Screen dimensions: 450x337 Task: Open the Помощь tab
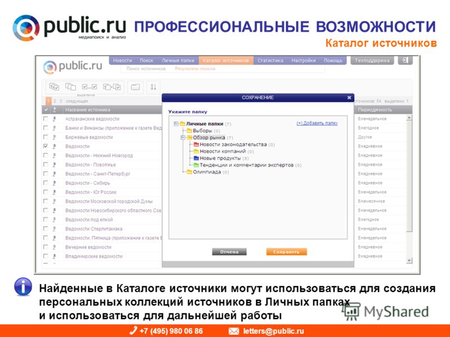click(x=333, y=61)
